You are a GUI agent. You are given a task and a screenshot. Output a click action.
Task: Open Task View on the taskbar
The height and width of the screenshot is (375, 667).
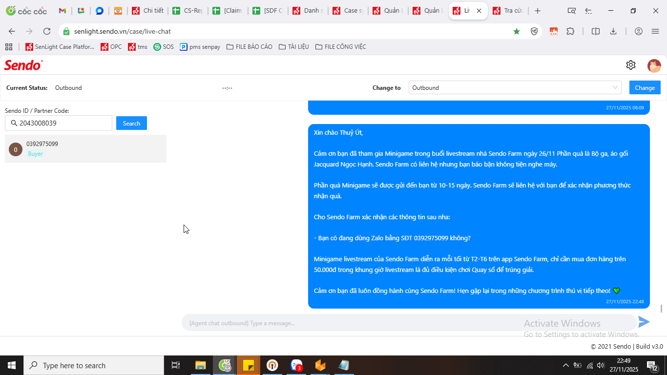click(x=176, y=365)
